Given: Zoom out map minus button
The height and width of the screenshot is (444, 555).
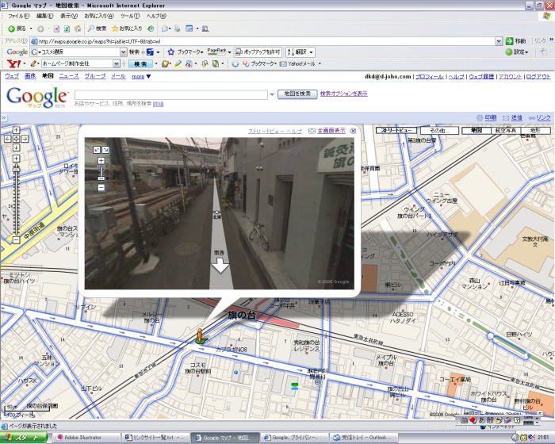Looking at the screenshot, I should [17, 240].
